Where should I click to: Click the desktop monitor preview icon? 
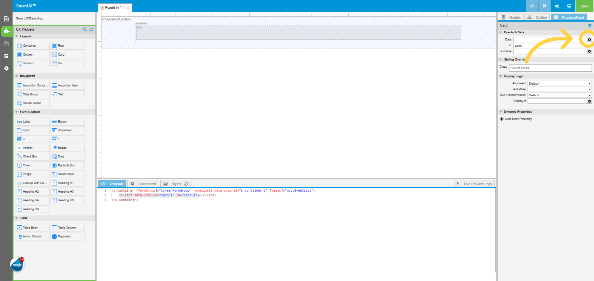569,6
